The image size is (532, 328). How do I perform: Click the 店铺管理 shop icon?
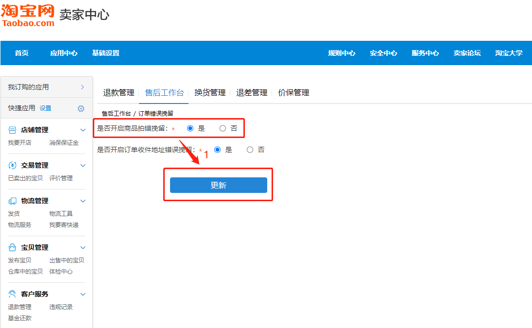pyautogui.click(x=13, y=130)
